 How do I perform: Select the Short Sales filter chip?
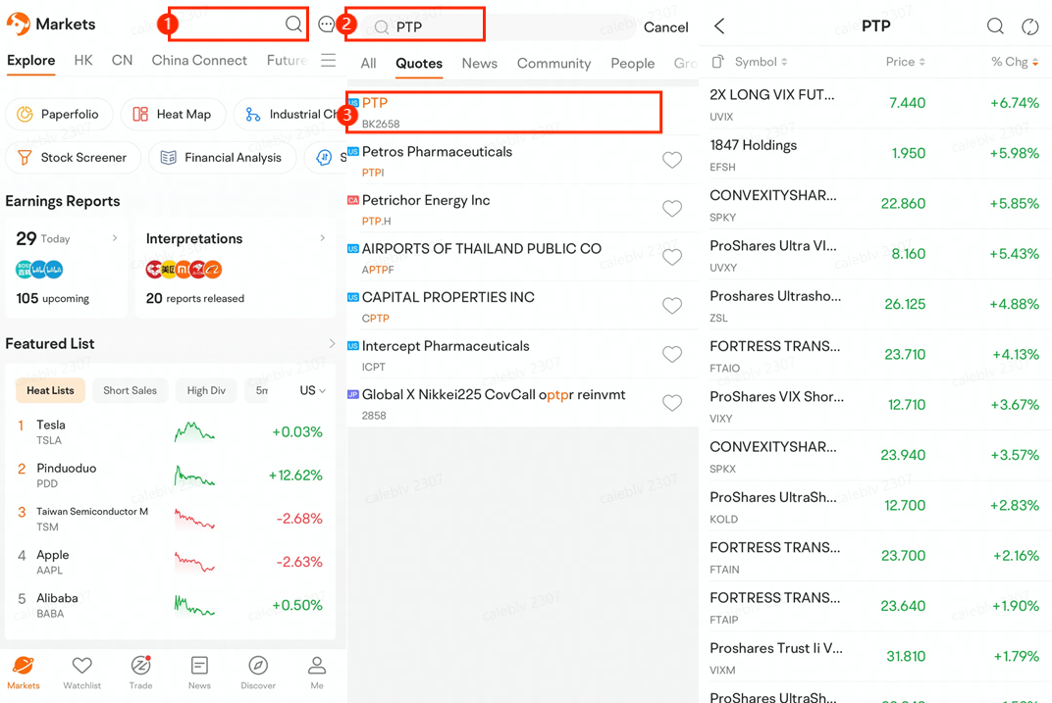click(130, 390)
